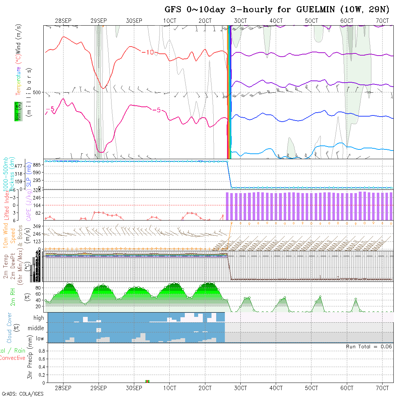Click the 2m RH axis title
397x397 pixels.
(13, 297)
